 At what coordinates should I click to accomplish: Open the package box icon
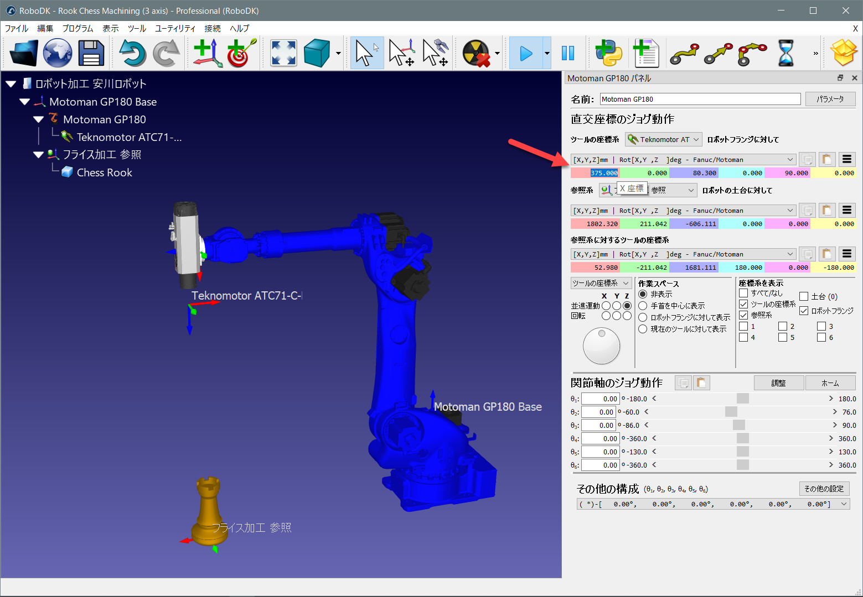point(844,53)
